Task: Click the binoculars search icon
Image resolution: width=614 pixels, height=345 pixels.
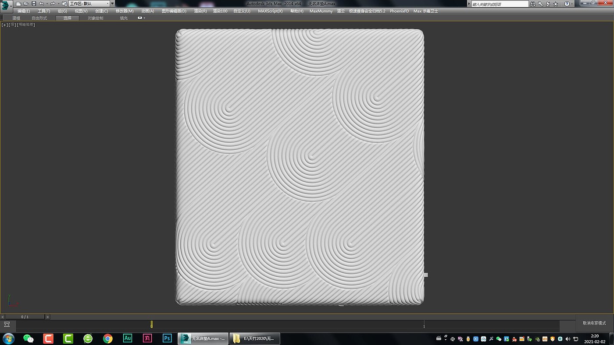Action: click(x=532, y=4)
